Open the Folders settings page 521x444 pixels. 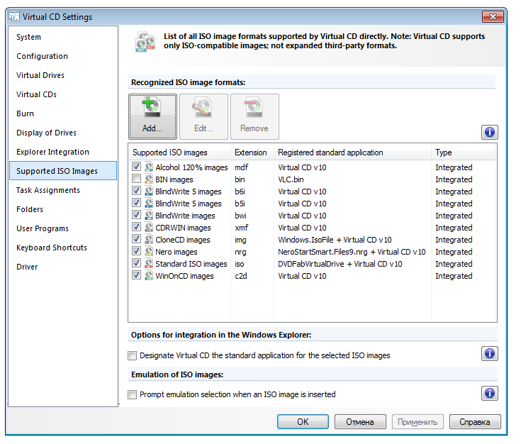[63, 209]
